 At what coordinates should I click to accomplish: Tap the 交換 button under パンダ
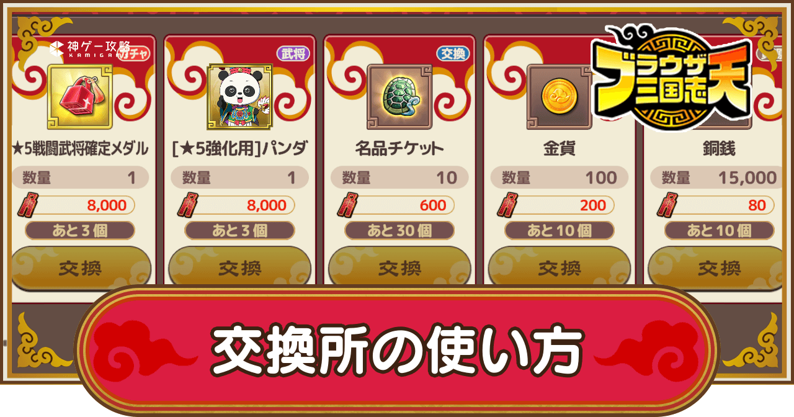pyautogui.click(x=239, y=268)
